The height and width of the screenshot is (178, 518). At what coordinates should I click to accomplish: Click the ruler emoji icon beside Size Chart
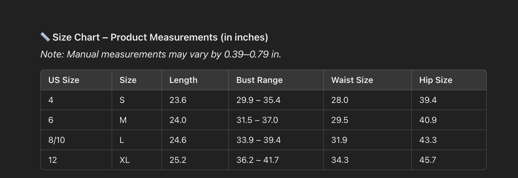pyautogui.click(x=45, y=37)
